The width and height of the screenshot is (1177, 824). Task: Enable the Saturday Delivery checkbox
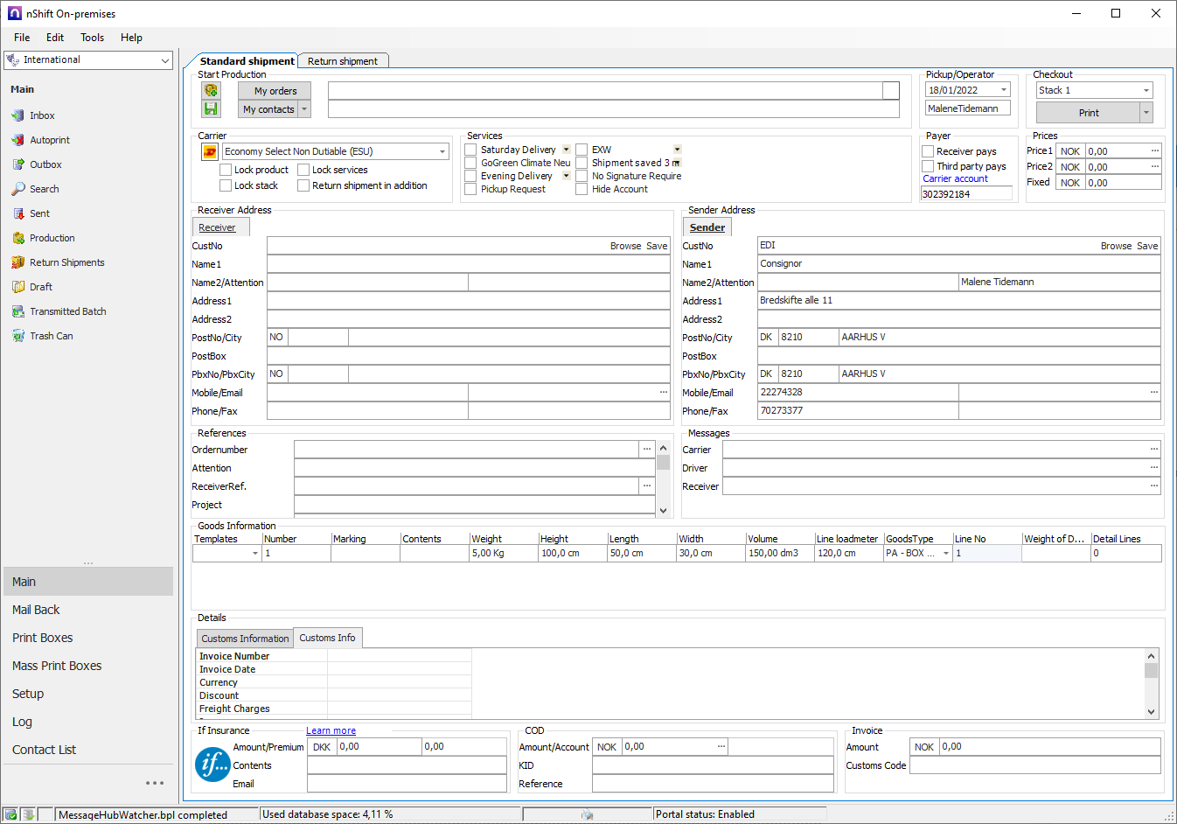tap(471, 150)
